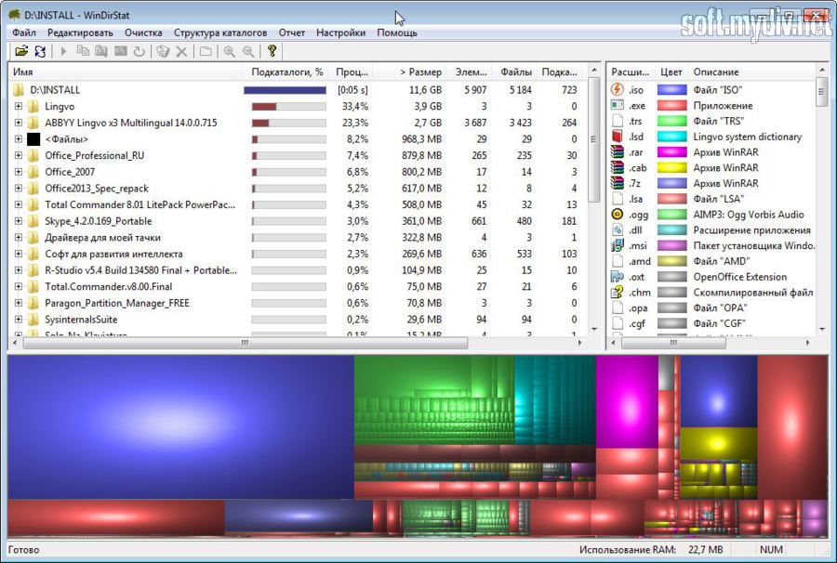Sort by the Имя column header
837x563 pixels.
pyautogui.click(x=126, y=72)
